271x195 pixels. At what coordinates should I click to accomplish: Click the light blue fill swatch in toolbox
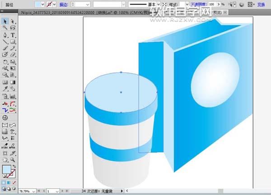pos(6,170)
